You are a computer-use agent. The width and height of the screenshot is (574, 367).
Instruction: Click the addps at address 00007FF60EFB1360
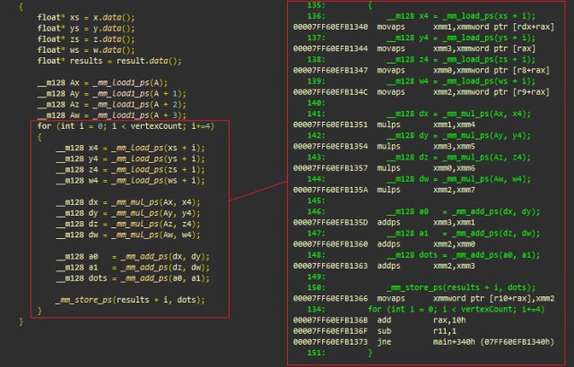tap(384, 244)
